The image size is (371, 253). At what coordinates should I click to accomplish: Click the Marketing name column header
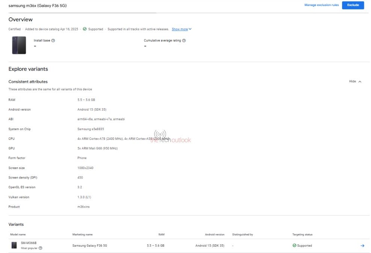tap(82, 234)
